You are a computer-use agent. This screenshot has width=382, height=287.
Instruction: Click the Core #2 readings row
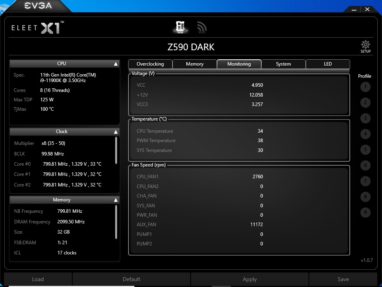pyautogui.click(x=58, y=185)
